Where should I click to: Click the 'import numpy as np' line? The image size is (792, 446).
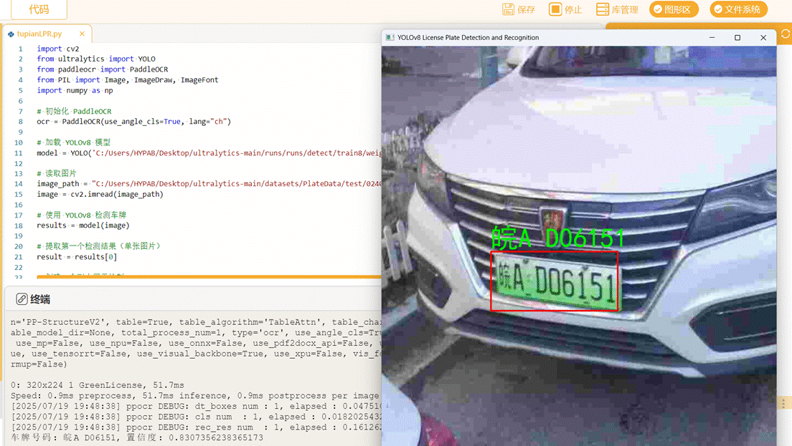[x=75, y=91]
